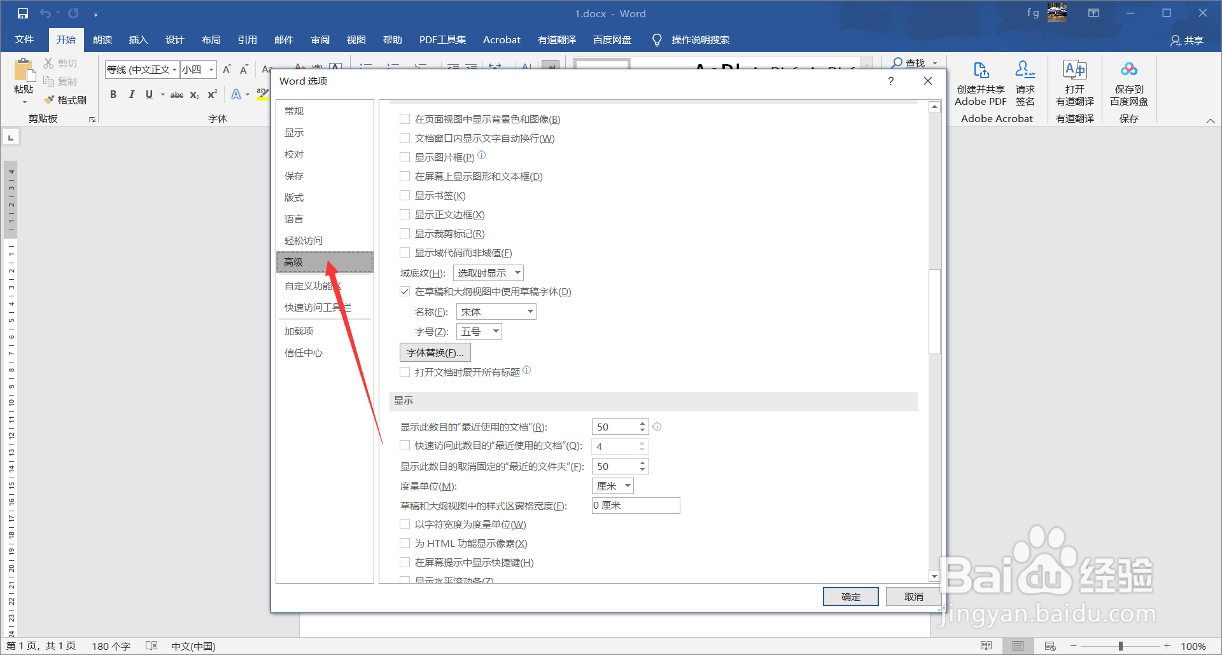Open dialog help question mark
1222x655 pixels.
890,81
